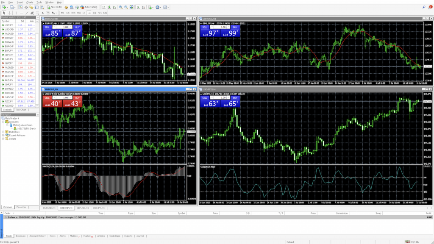Viewport: 434px width, 244px height.
Task: Click the New Order button
Action: [x=54, y=7]
